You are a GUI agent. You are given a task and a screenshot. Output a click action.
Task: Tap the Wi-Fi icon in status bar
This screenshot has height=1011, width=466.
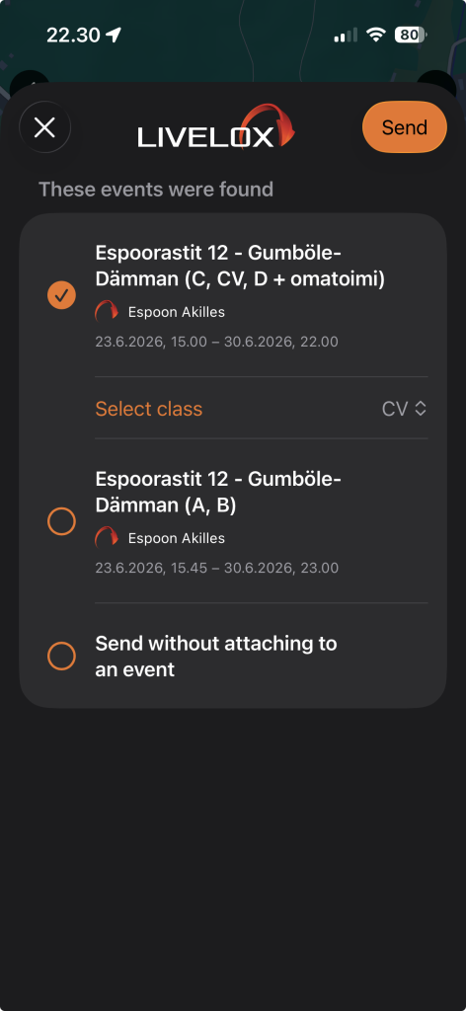point(375,35)
